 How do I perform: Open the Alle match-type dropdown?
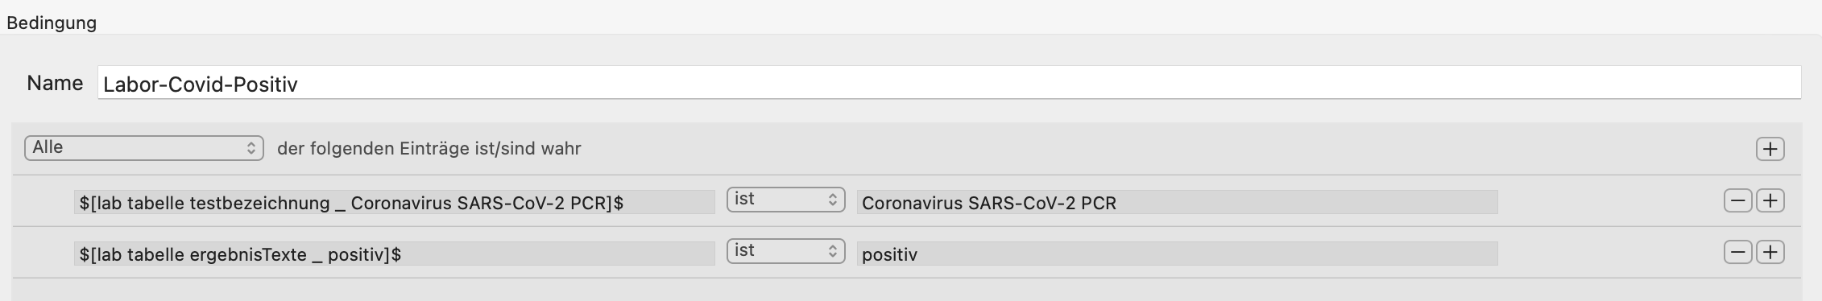point(144,148)
